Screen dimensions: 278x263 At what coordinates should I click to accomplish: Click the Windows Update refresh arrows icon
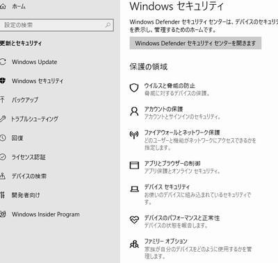coord(3,62)
